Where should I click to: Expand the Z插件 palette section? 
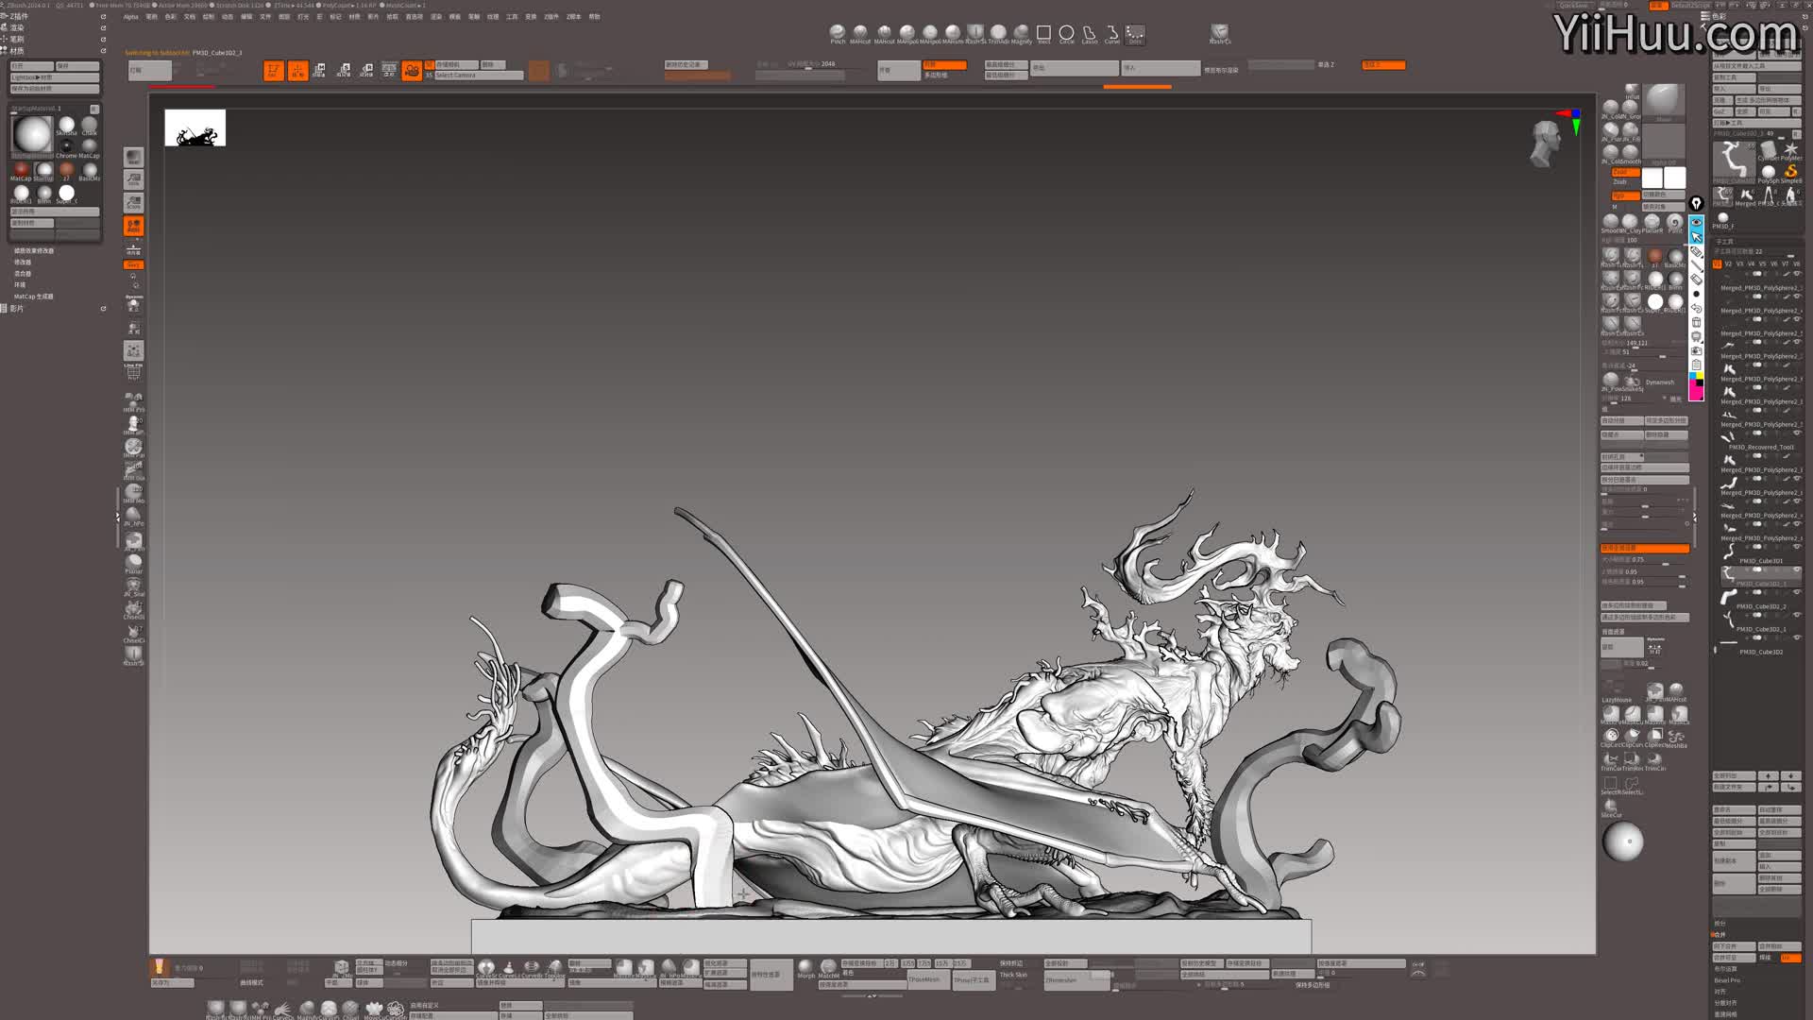19,16
